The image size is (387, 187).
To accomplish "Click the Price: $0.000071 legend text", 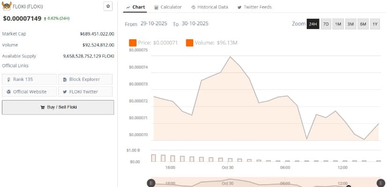I will tap(158, 43).
